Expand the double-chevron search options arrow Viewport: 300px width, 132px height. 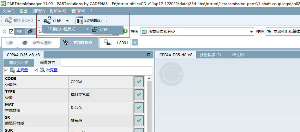click(x=4, y=31)
